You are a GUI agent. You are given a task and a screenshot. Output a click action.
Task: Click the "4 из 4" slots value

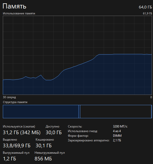[117, 131]
